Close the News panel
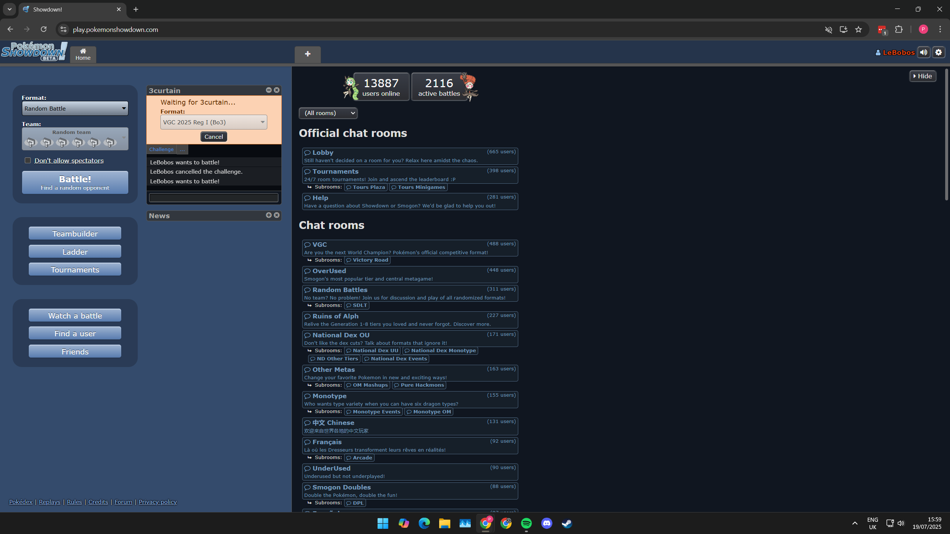The height and width of the screenshot is (534, 950). click(277, 215)
